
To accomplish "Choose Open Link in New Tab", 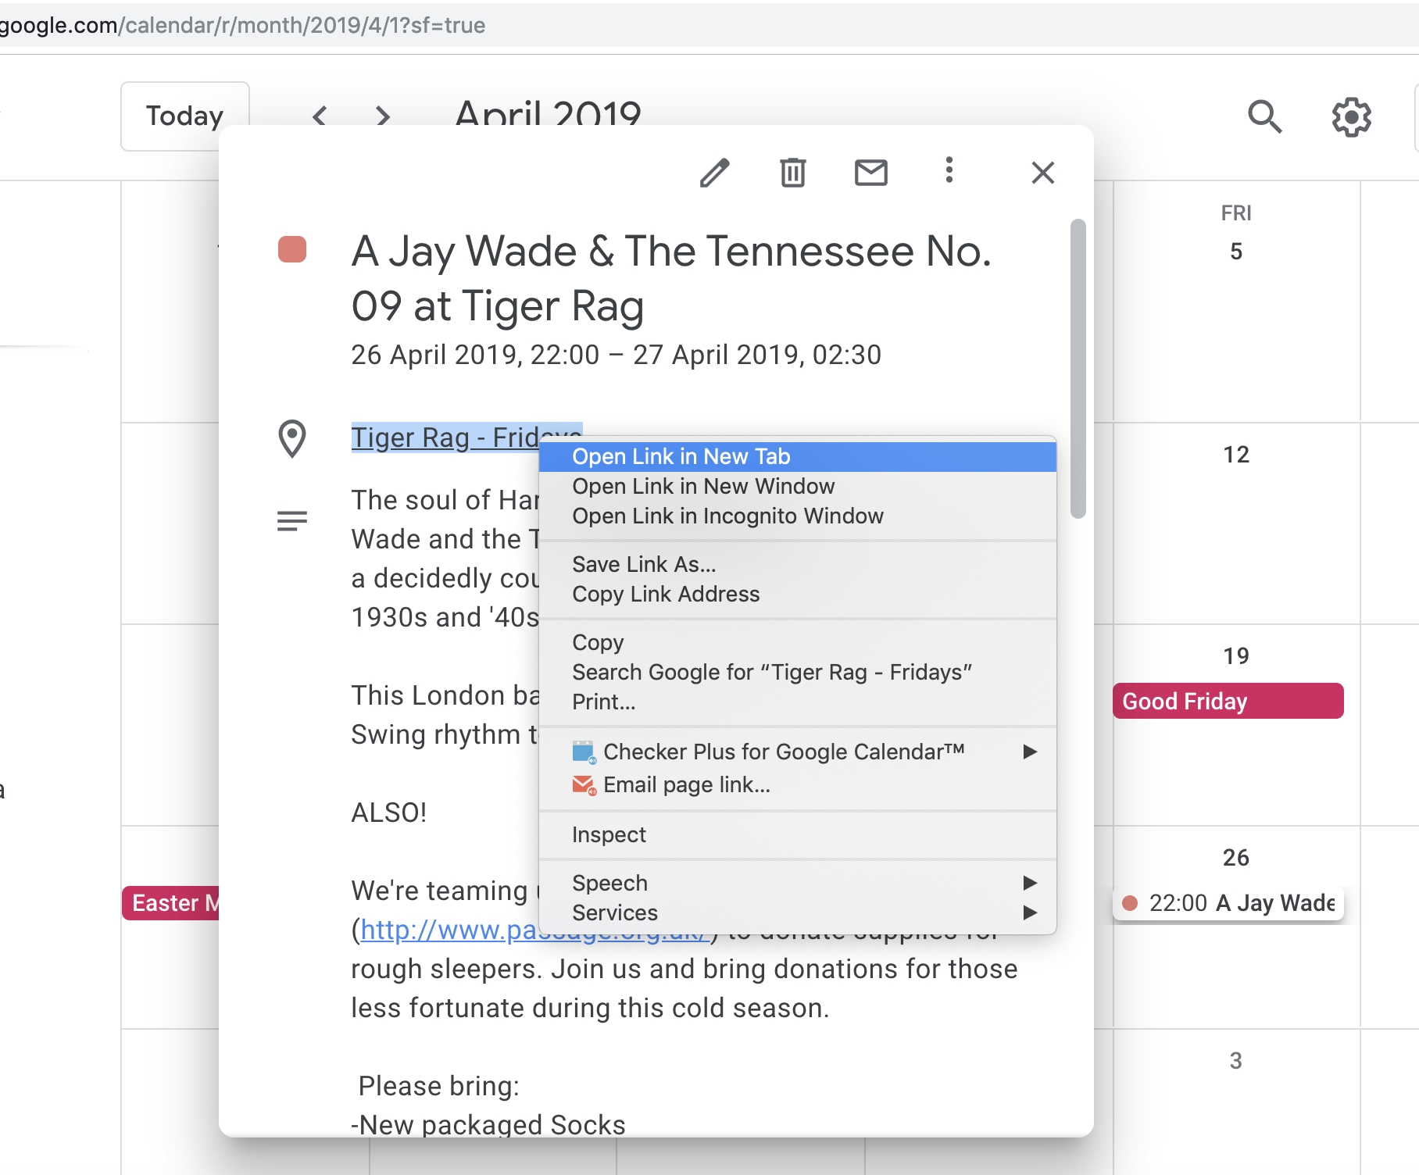I will tap(798, 456).
